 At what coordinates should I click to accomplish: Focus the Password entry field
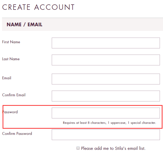(x=106, y=113)
